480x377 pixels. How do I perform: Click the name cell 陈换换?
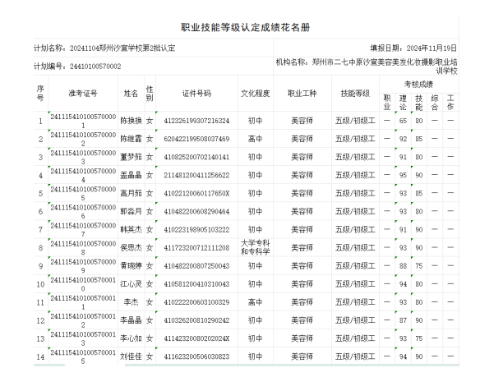point(131,121)
